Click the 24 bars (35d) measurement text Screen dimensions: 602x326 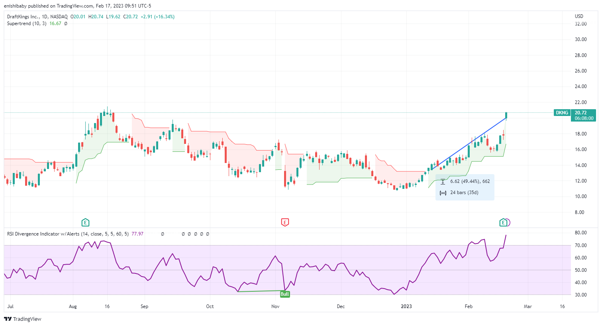click(464, 192)
